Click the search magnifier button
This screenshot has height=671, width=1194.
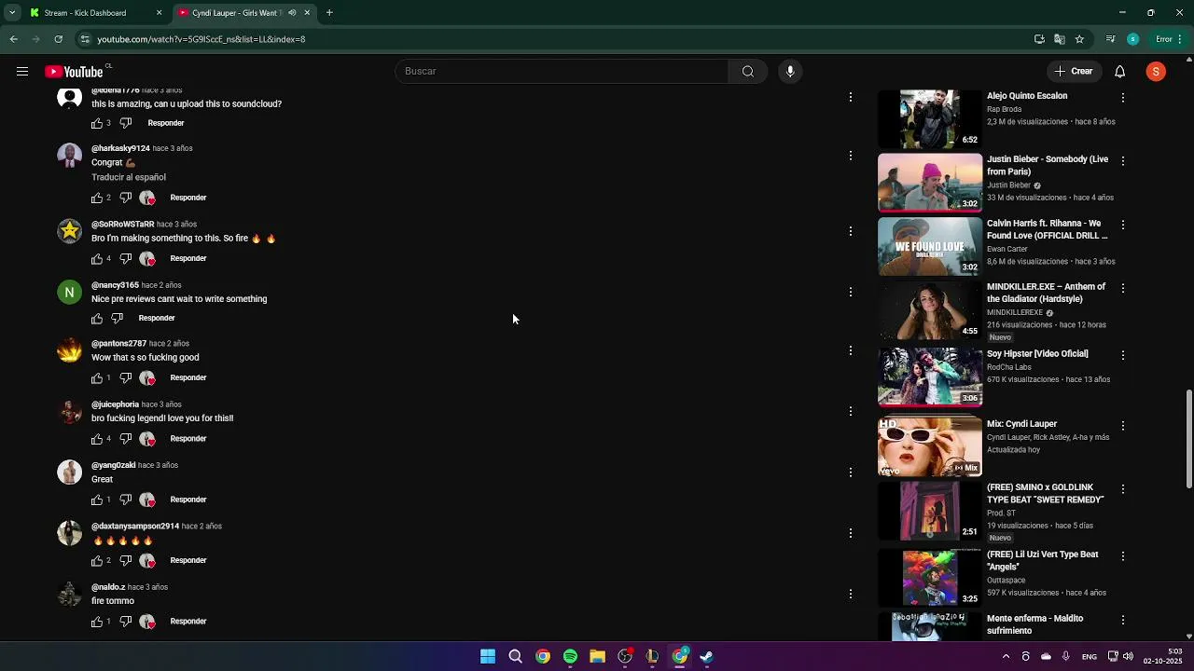tap(747, 72)
